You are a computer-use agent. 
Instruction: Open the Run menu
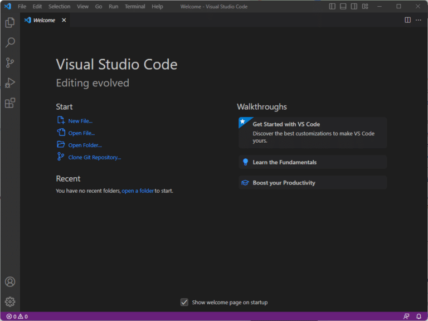[x=114, y=7]
